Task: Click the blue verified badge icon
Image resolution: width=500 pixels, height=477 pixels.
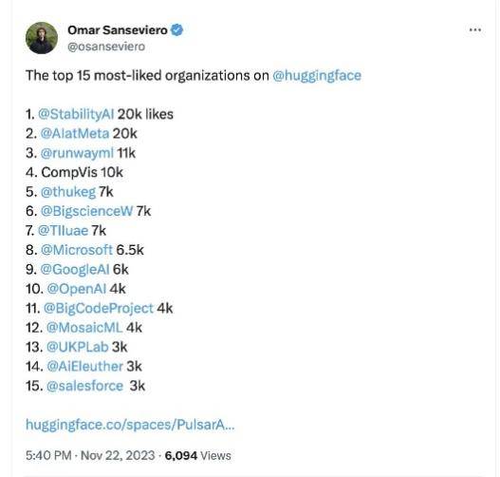Action: pyautogui.click(x=177, y=30)
